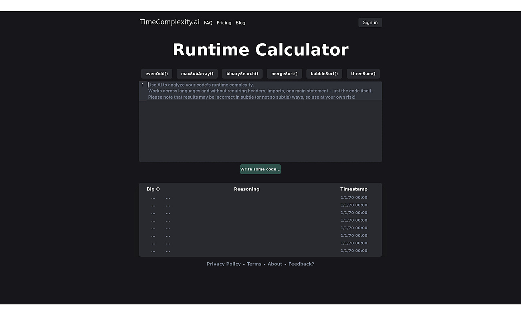
Task: Load the mergeSort() example
Action: click(x=285, y=74)
